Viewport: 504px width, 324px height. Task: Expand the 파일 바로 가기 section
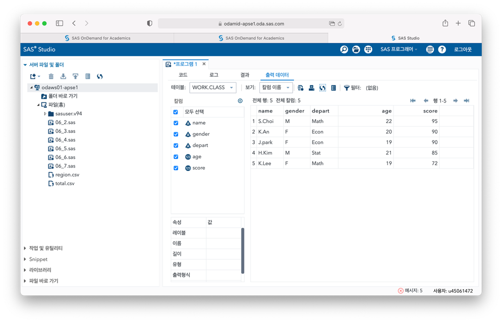tap(25, 281)
